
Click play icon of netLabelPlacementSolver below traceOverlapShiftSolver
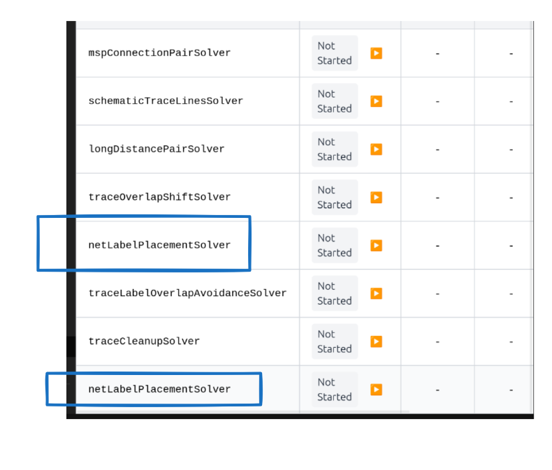(x=376, y=245)
